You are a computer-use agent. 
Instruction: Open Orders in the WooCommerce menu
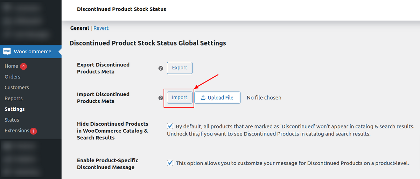pos(13,77)
